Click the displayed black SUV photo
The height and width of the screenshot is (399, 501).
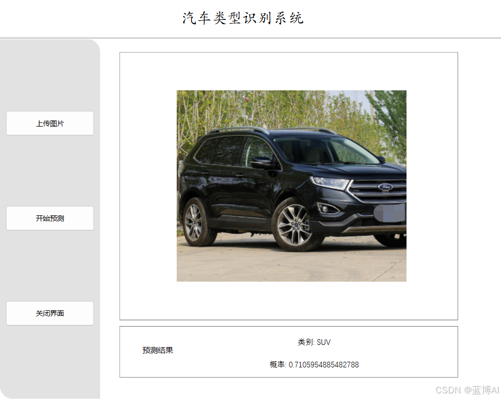coord(292,186)
